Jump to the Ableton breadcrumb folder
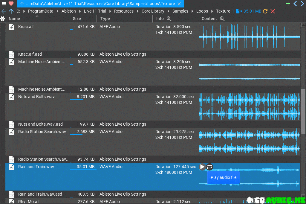 point(68,11)
